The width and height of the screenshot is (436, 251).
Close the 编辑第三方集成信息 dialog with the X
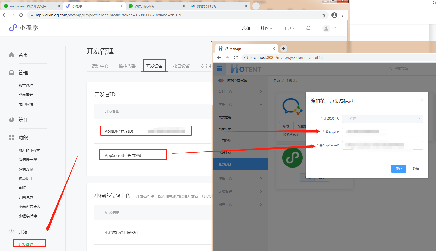pyautogui.click(x=422, y=100)
